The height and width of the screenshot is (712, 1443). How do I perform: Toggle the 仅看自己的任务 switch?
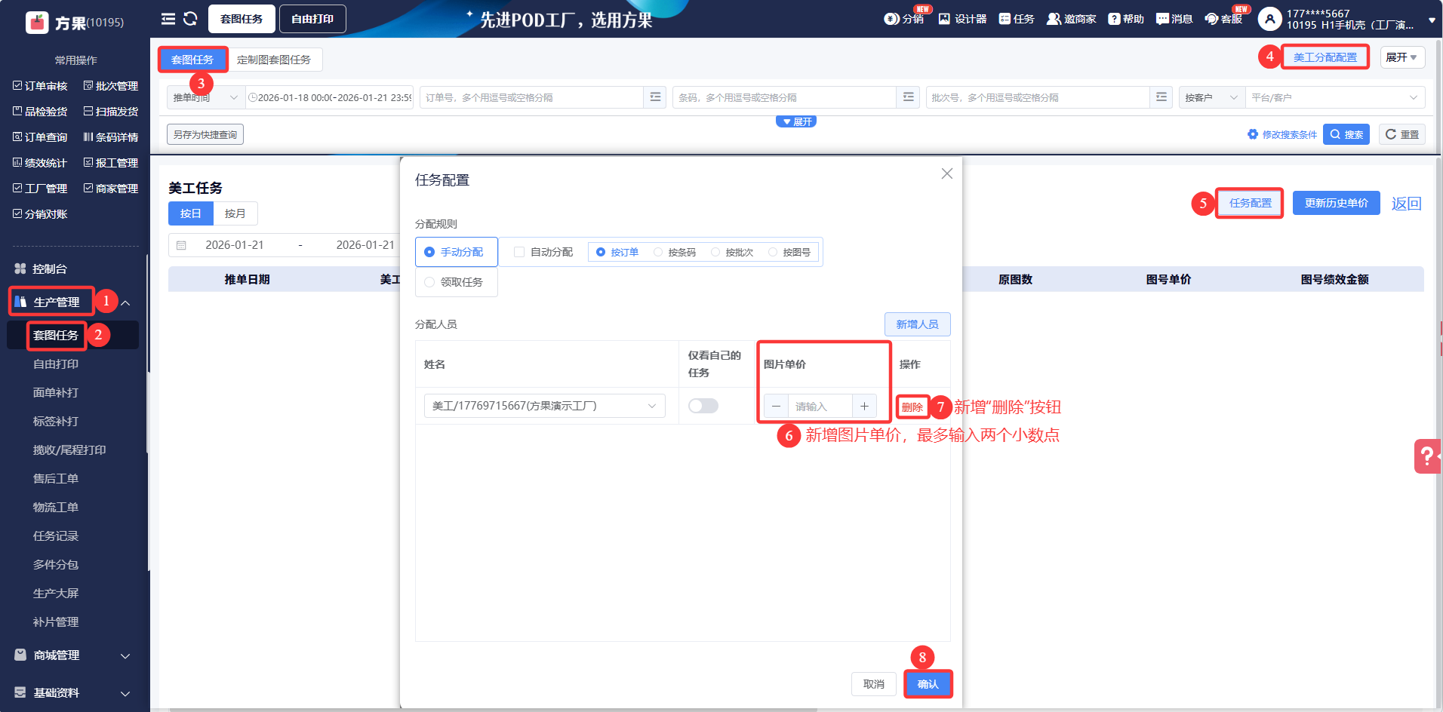tap(703, 406)
